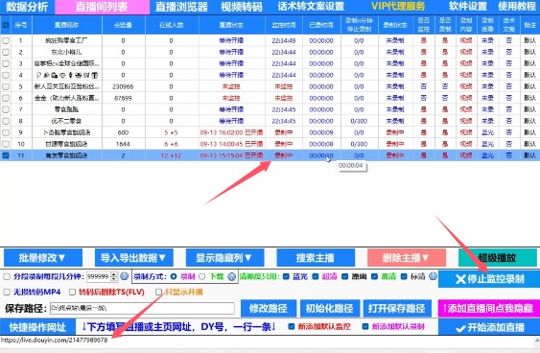Viewport: 540px width, 353px height.
Task: Check the 只显示开播 option
Action: (158, 292)
